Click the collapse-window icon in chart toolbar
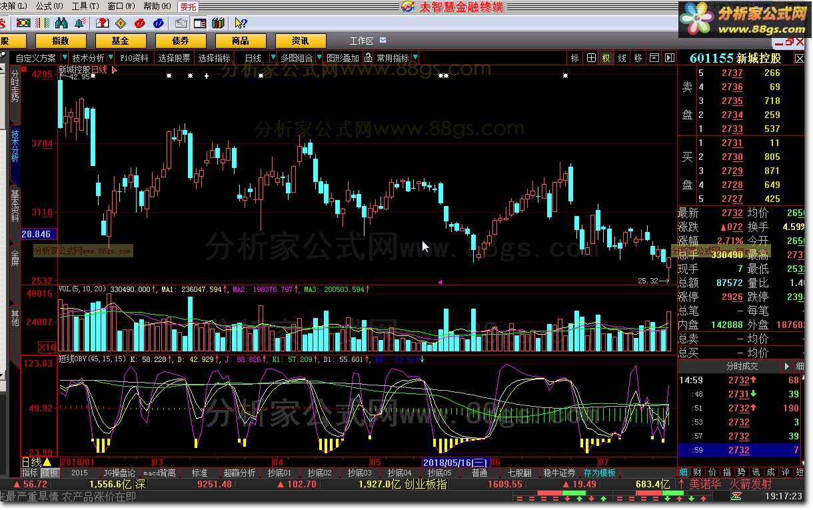 pos(654,59)
